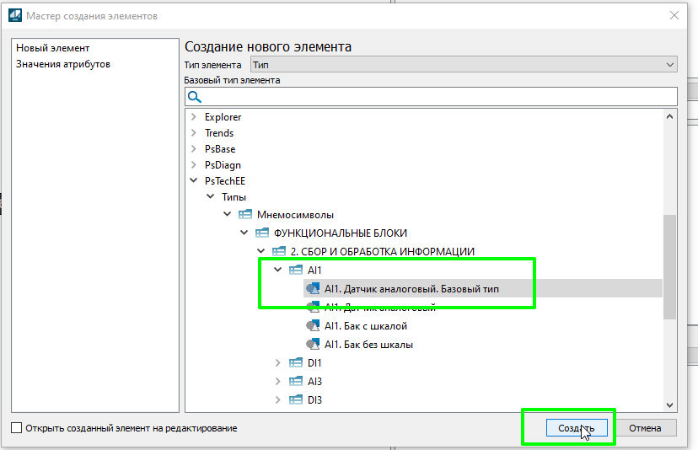Expand the Explorer tree node
The height and width of the screenshot is (450, 698).
click(194, 117)
